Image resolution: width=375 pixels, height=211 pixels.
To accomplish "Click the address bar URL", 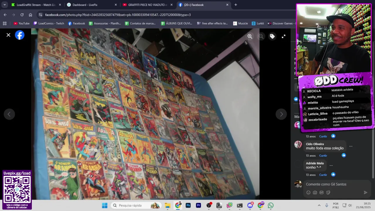I will (x=118, y=15).
